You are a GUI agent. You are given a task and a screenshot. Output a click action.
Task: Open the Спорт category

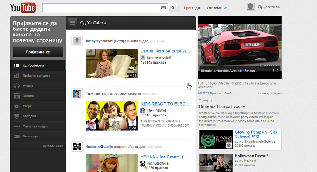(x=38, y=106)
